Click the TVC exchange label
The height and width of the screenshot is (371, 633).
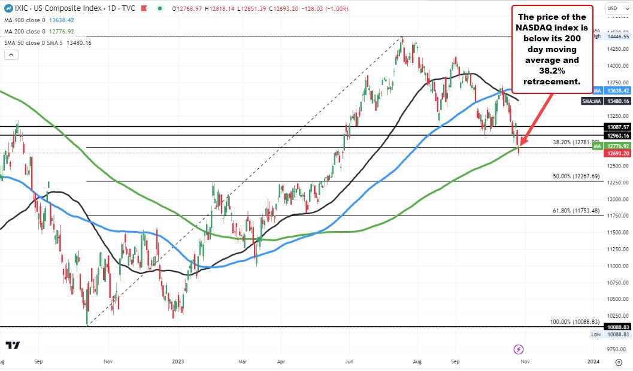tap(128, 8)
